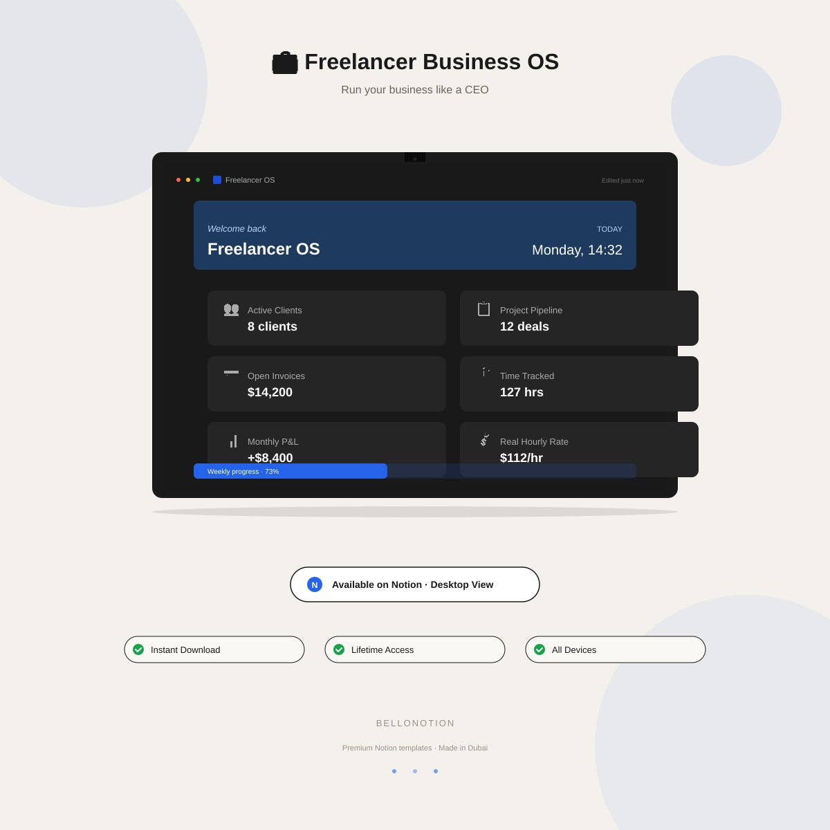The image size is (830, 830).
Task: Click the Project Pipeline clipboard icon
Action: (483, 309)
